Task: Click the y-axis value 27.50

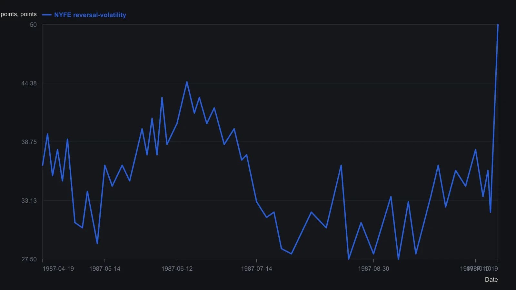Action: click(x=29, y=259)
